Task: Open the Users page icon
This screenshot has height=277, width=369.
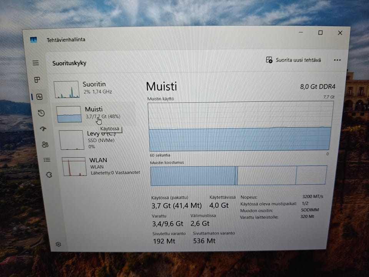Action: (x=45, y=144)
